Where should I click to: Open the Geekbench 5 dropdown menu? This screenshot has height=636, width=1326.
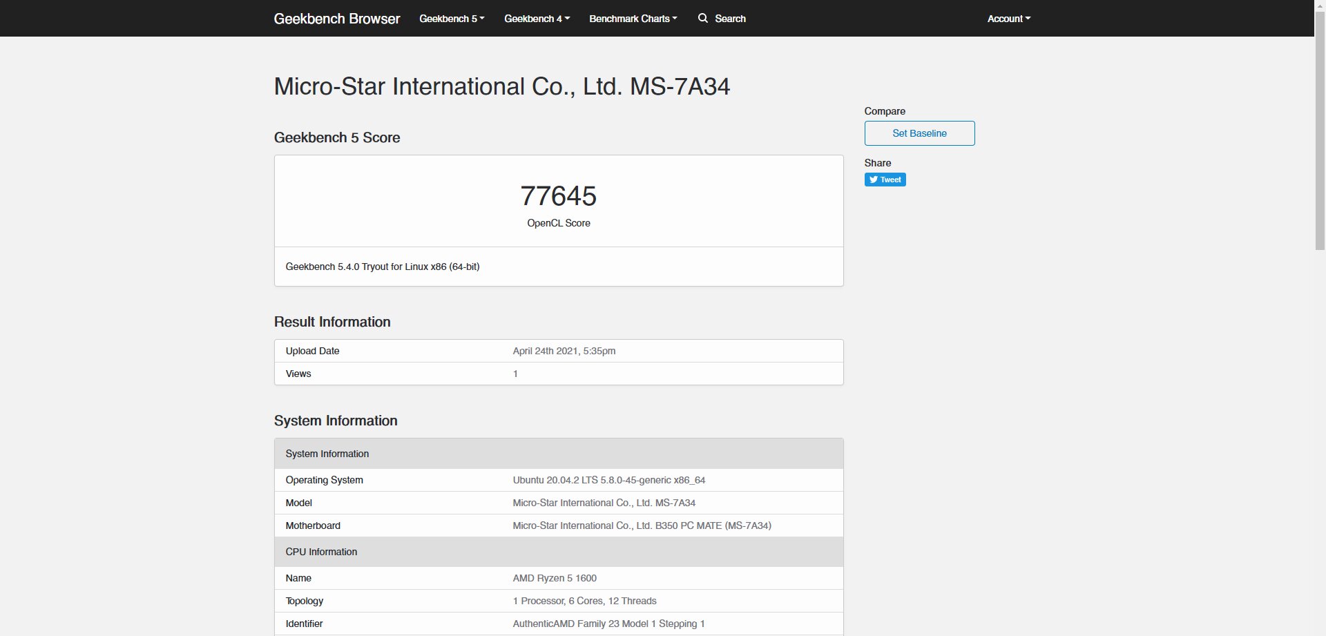pyautogui.click(x=452, y=19)
